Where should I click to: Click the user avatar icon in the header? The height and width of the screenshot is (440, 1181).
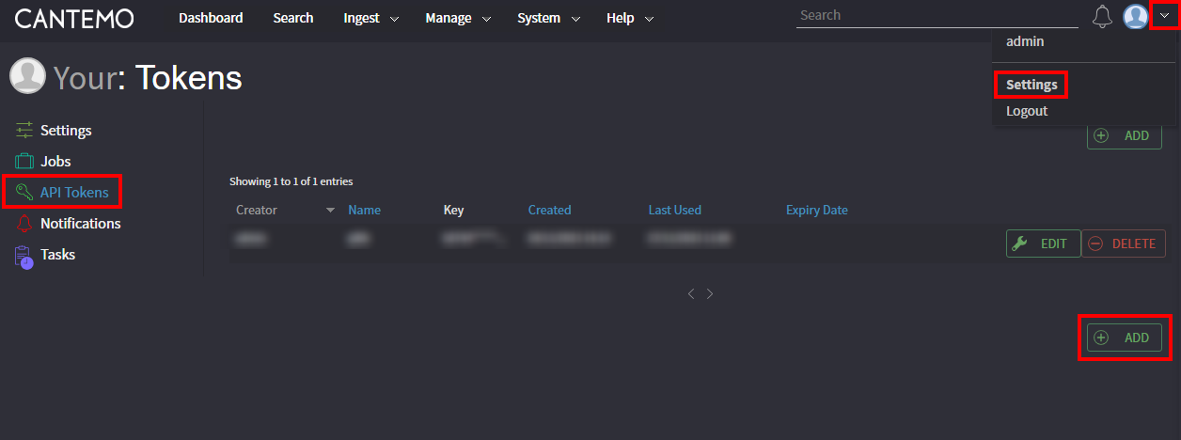tap(1136, 17)
